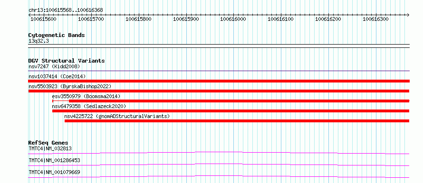Viewport: 423px width, 183px height.
Task: Click the thin blue nsv7247 variant line
Action: 219,71
